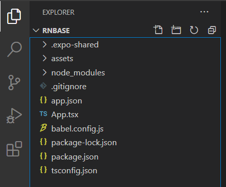Expand the assets folder chevron
Viewport: 226px width, 187px height.
44,59
